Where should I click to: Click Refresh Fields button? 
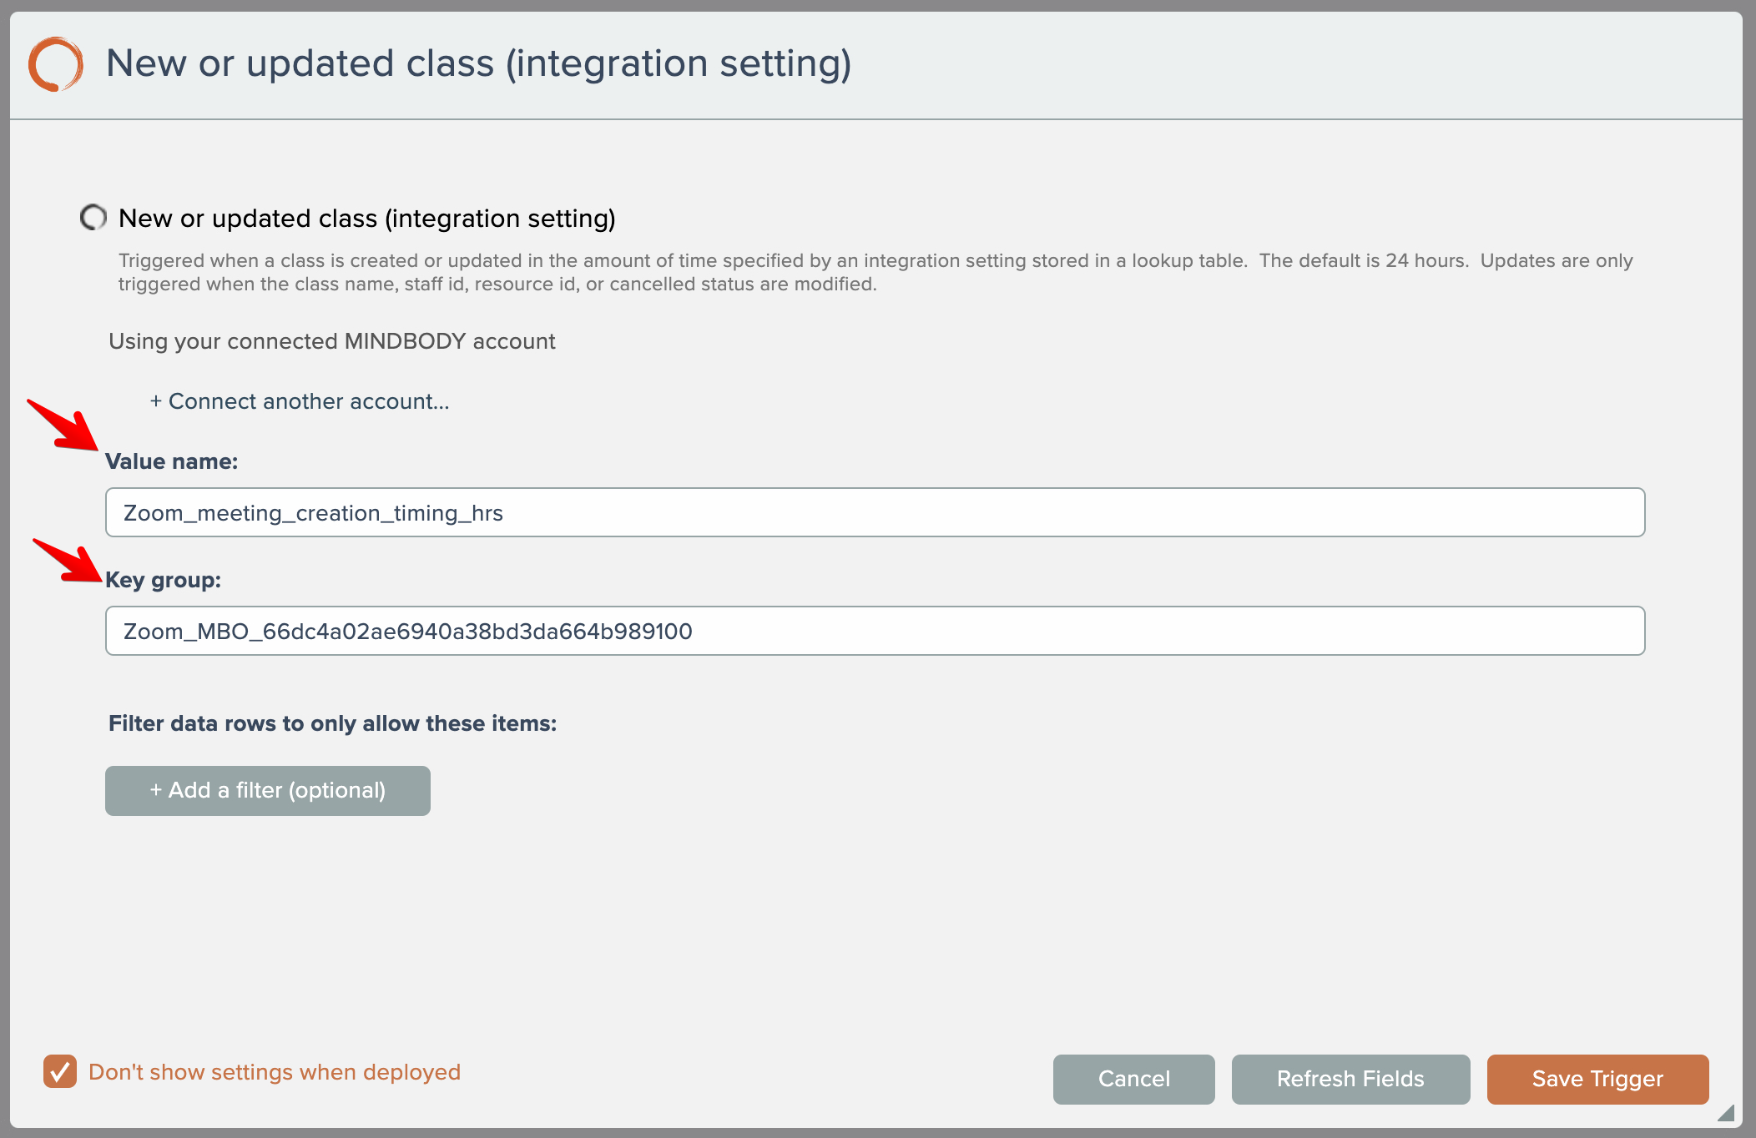pos(1350,1079)
